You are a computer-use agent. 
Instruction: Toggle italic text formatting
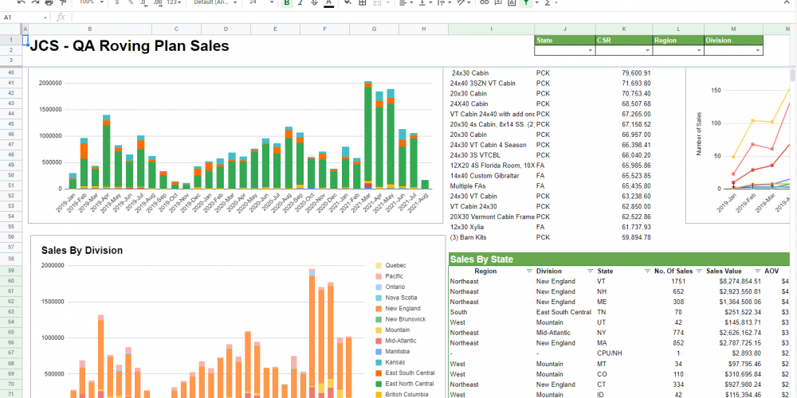click(300, 2)
